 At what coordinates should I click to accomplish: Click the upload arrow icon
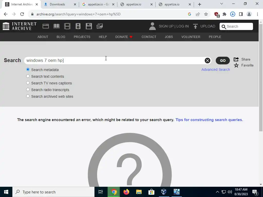195,26
